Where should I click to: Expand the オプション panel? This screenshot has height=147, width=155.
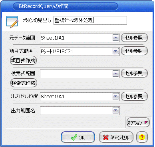138,123
